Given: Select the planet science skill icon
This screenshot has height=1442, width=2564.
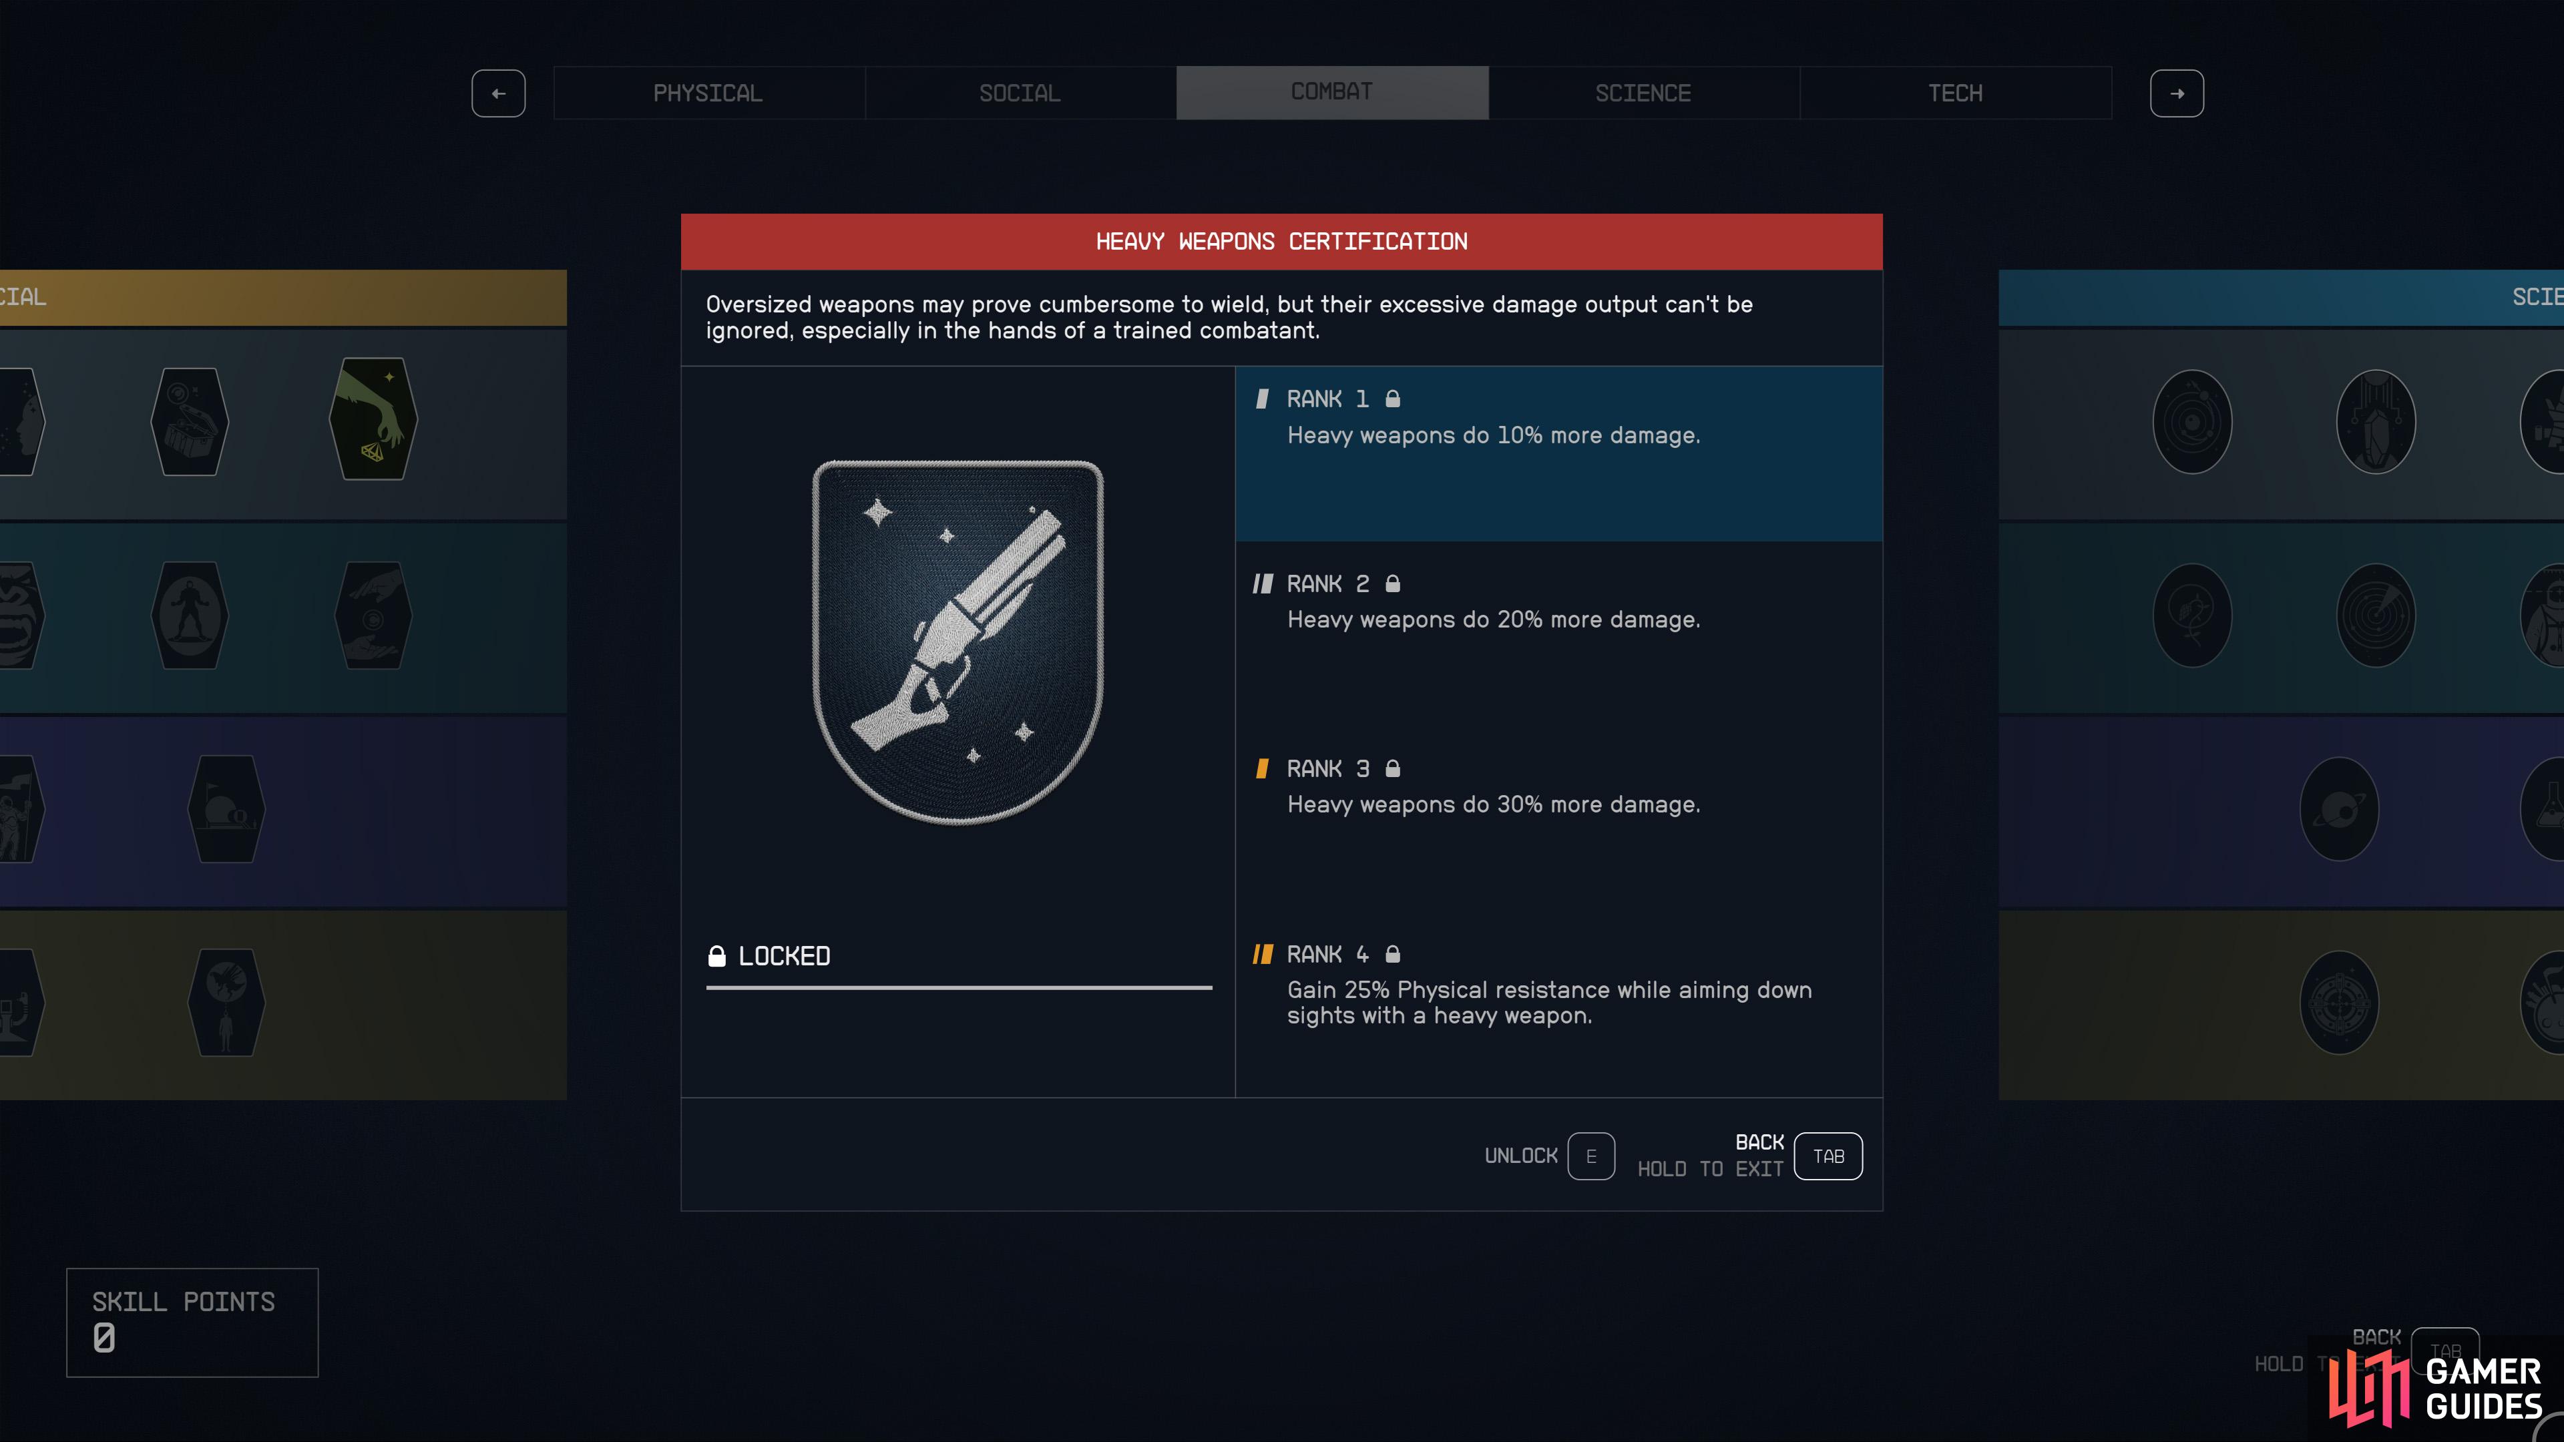Looking at the screenshot, I should click(x=2339, y=809).
